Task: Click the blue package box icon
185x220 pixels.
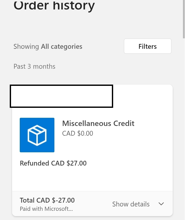Action: [37, 135]
